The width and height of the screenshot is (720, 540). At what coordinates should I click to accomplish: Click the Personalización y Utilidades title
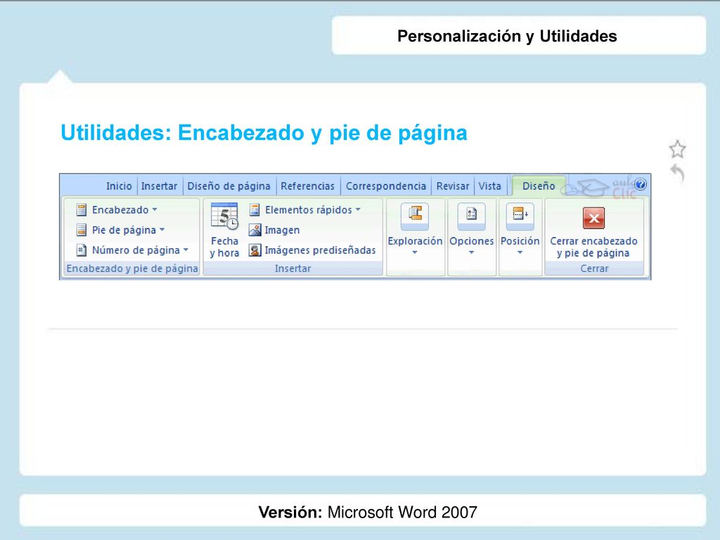point(507,37)
